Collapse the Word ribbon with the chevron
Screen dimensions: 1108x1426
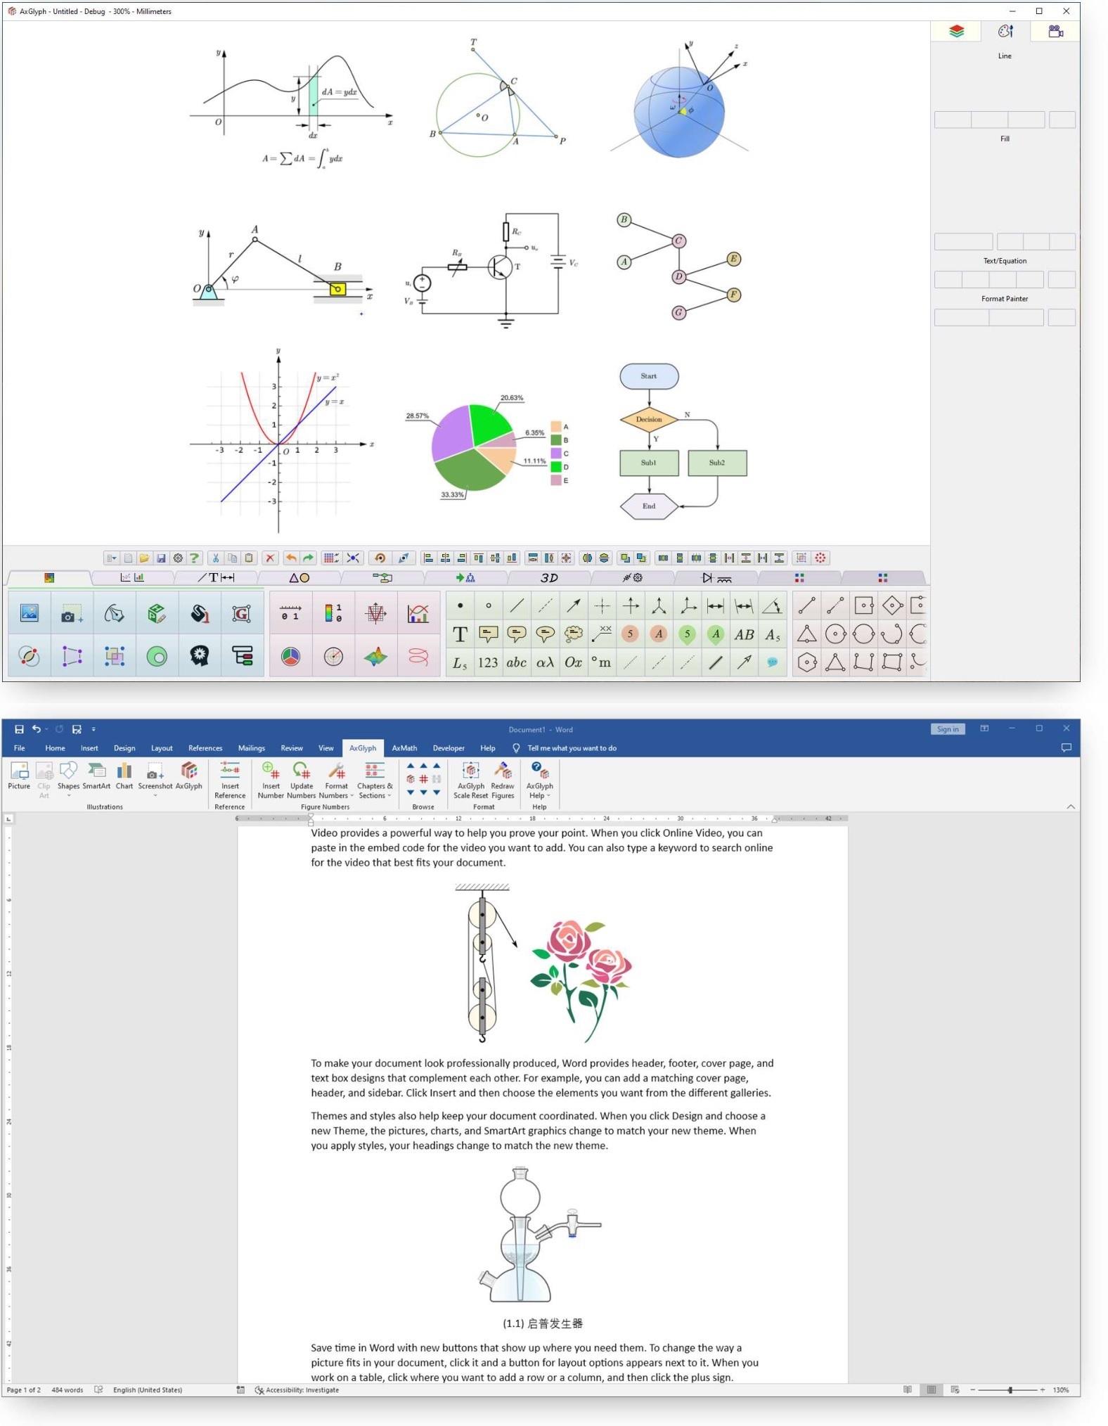coord(1070,807)
